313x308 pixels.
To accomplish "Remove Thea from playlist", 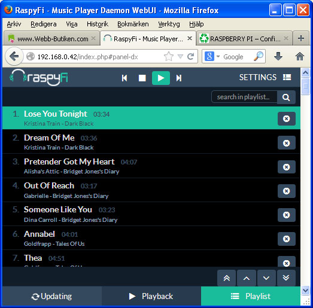I will 287,262.
